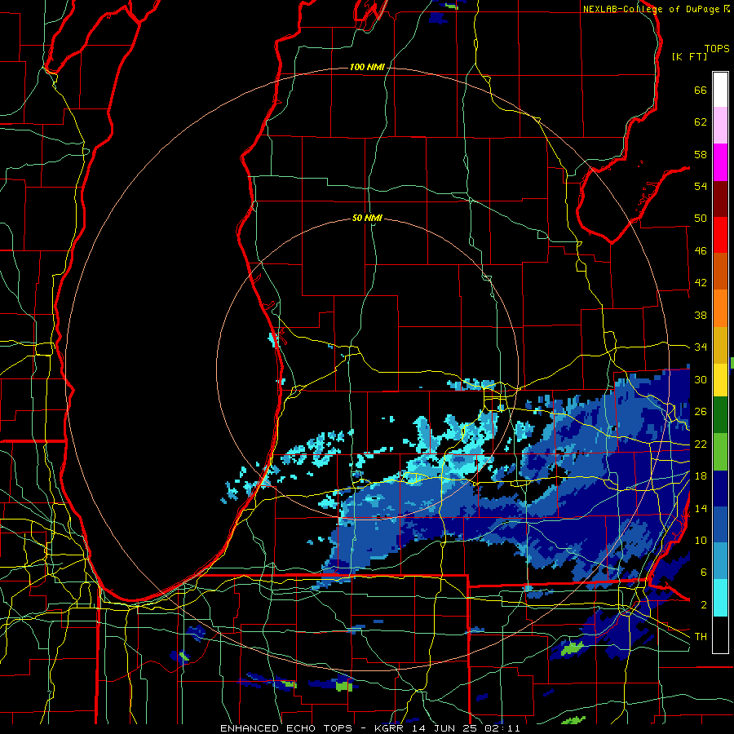Click the 66 legend scale value

click(x=701, y=90)
